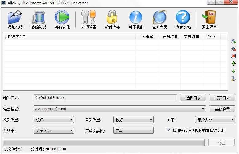Viewport: 239px width, 154px height.
Task: Open the 分辨率 resolution dropdown
Action: pos(54,130)
